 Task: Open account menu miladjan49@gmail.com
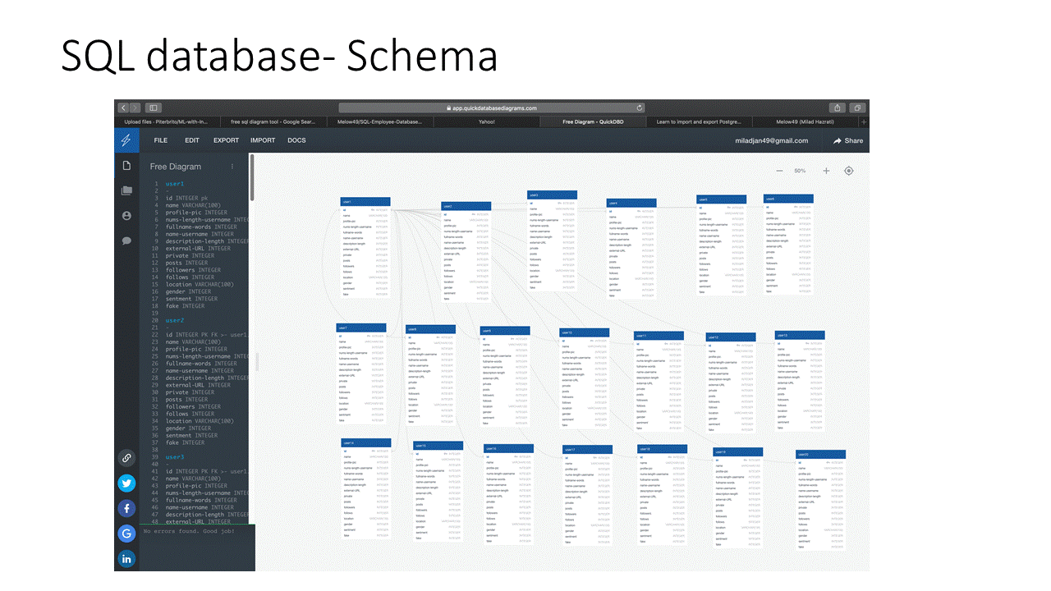[x=771, y=140]
